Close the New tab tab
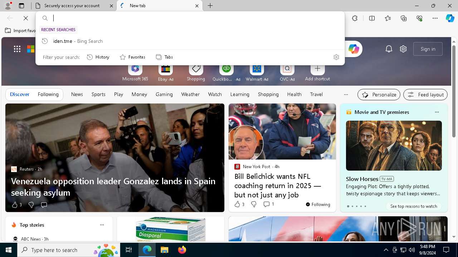 (x=197, y=6)
